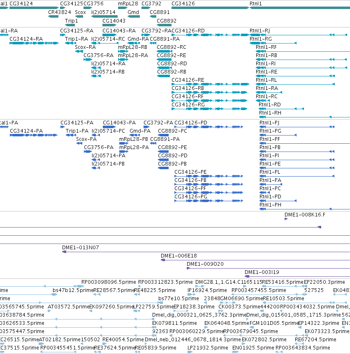Click transcript CG34126-RG
The image size is (350, 354).
pyautogui.click(x=188, y=105)
